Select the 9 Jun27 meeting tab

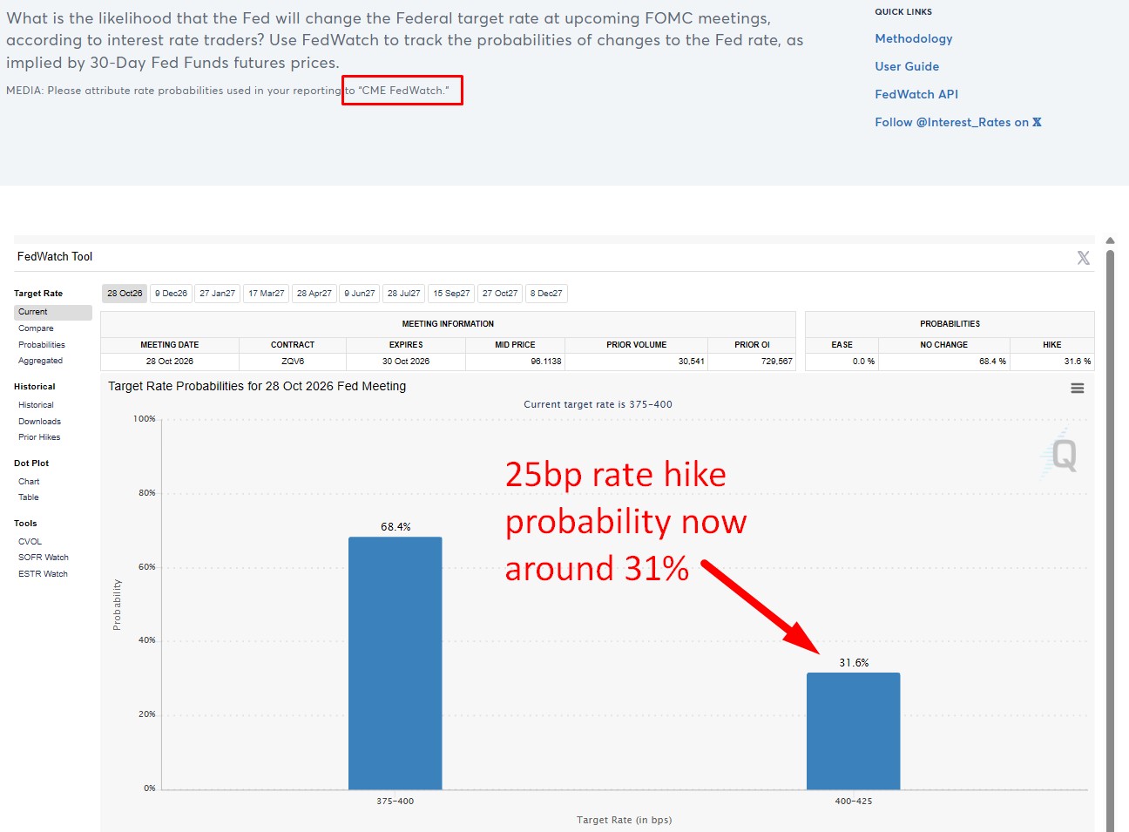359,294
